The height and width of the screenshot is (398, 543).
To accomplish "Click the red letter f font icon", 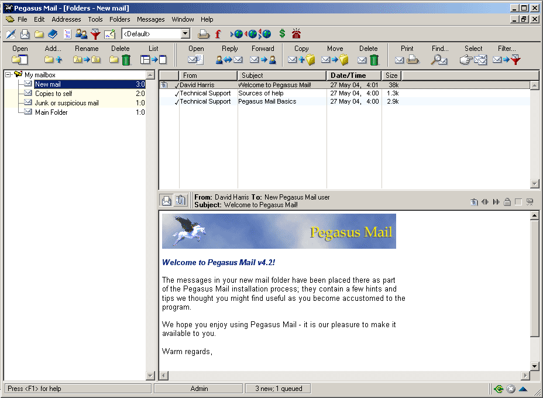I will 218,34.
